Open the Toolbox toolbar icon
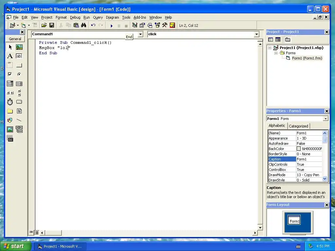Viewport: 335px width, 251px height. click(x=165, y=25)
